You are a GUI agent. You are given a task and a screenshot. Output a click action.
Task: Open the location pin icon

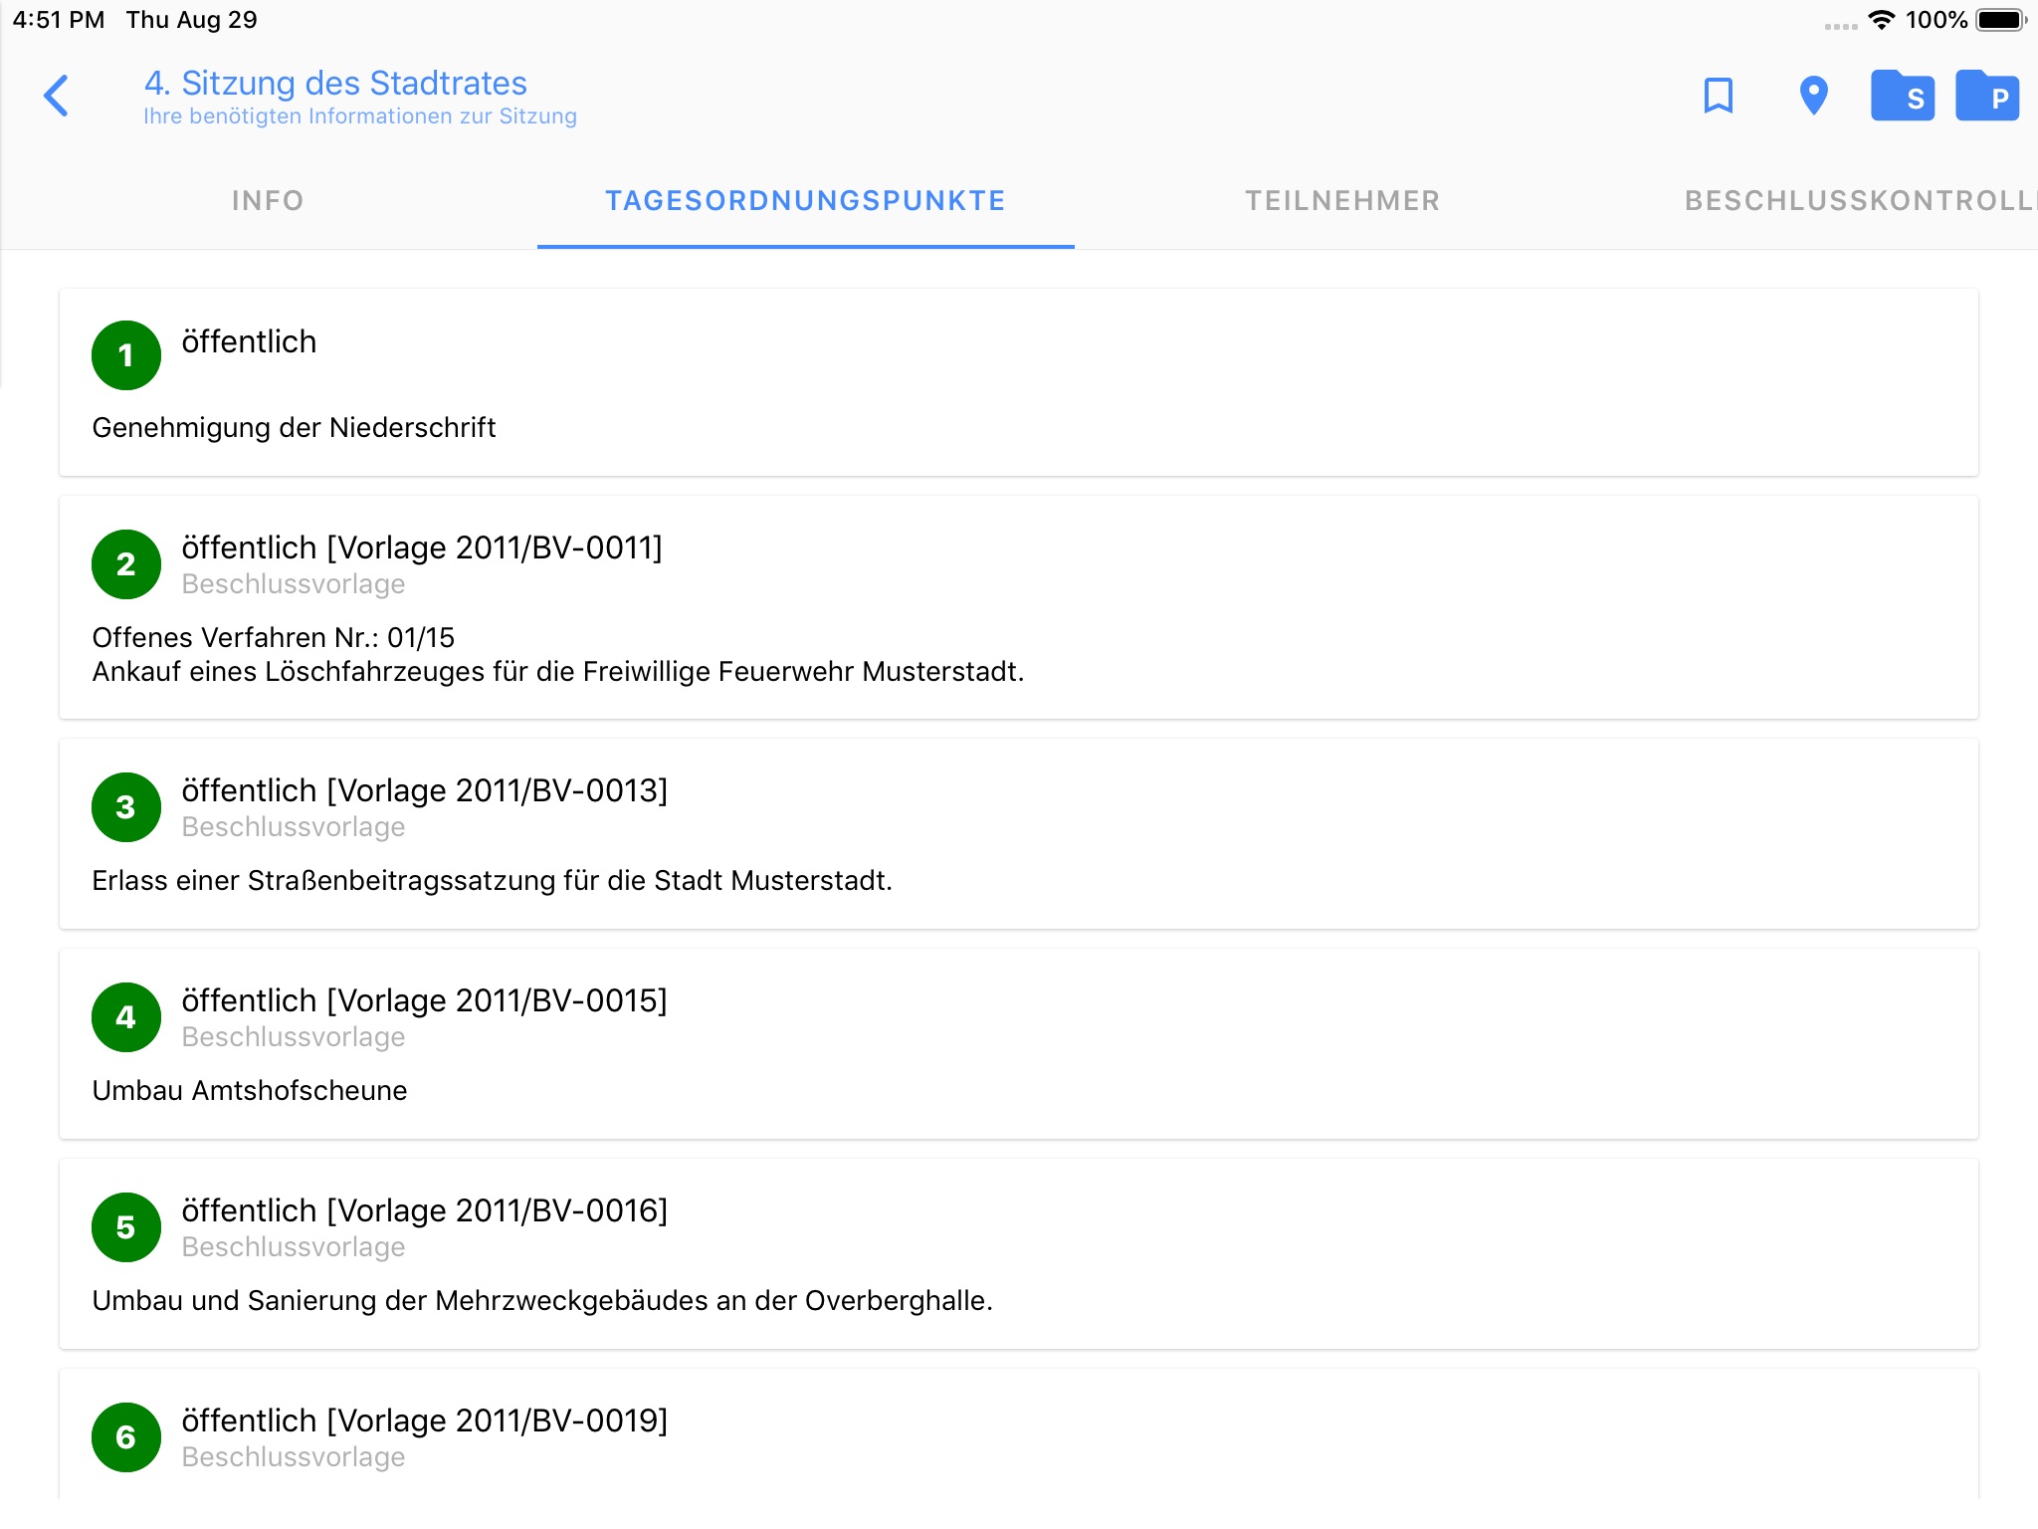(1813, 97)
